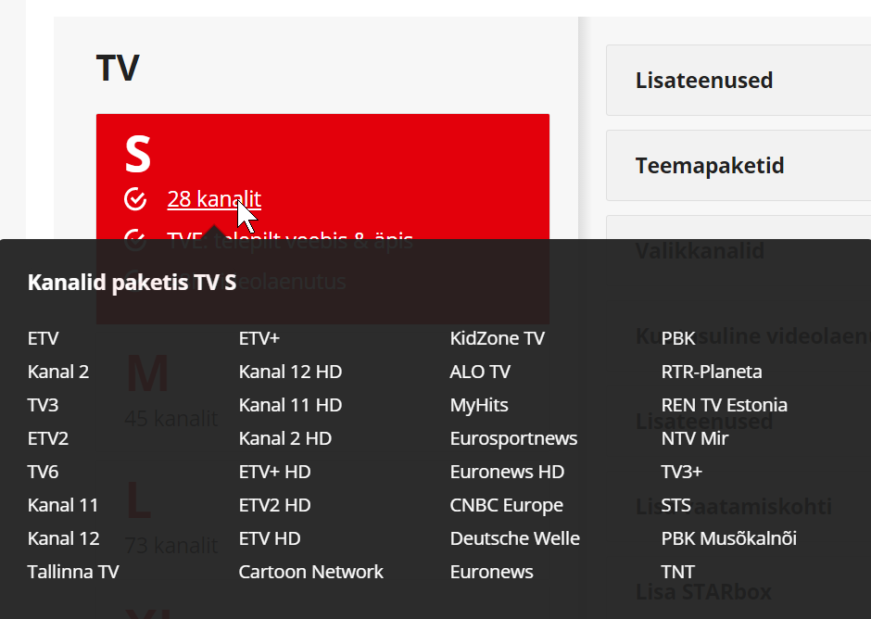Select the "Kanal 12 HD" channel entry
The height and width of the screenshot is (619, 871).
point(291,372)
